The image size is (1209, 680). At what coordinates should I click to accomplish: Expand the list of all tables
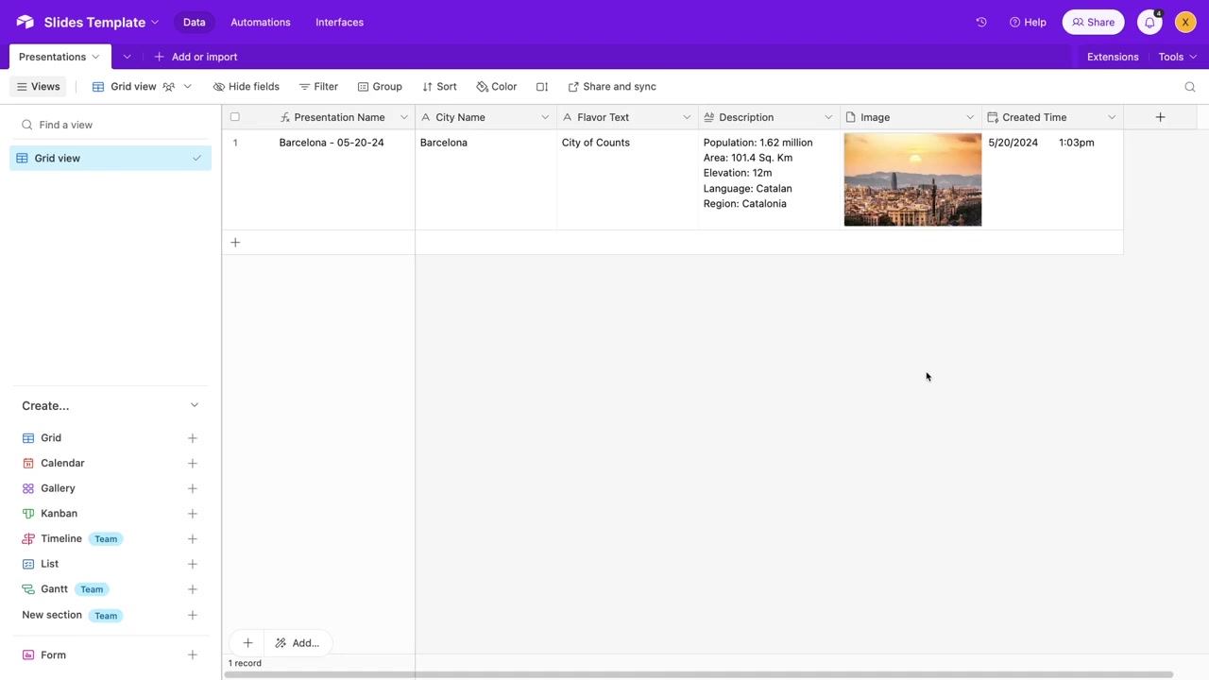(127, 57)
